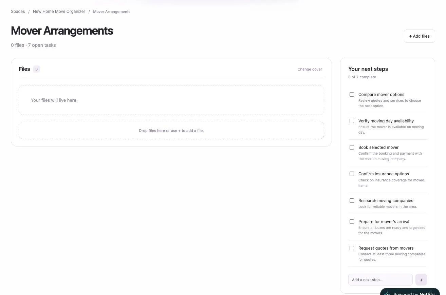Click the 'Book selected mover' task title
This screenshot has width=446, height=295.
pos(378,147)
